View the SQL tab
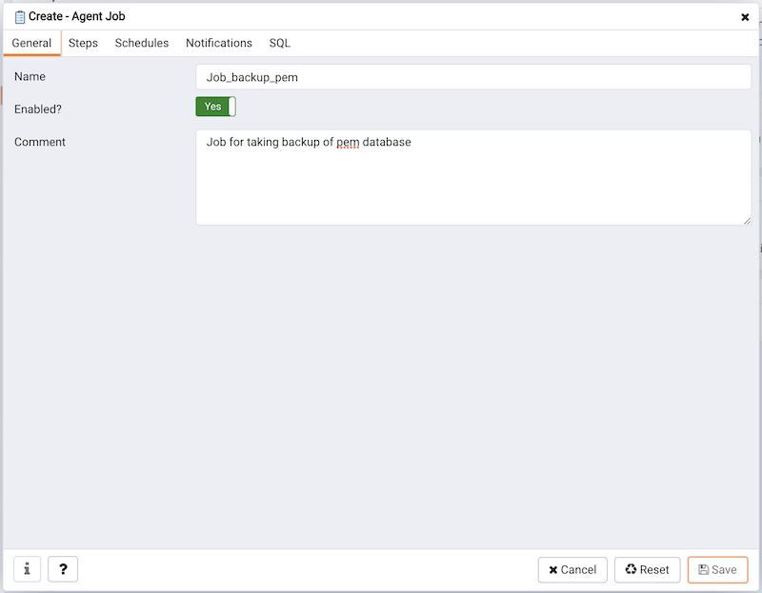This screenshot has width=762, height=593. [x=280, y=43]
